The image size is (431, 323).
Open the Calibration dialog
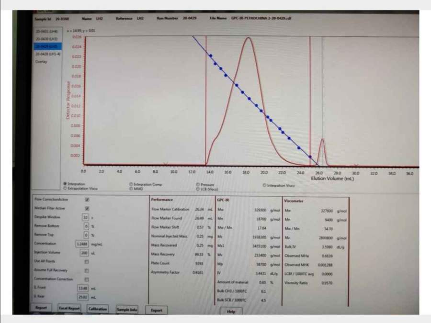(97, 309)
